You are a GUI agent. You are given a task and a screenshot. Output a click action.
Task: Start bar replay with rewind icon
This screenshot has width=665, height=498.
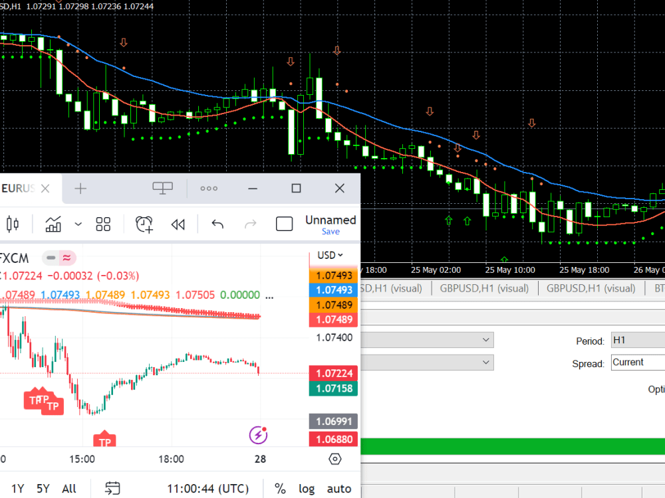[x=178, y=224]
